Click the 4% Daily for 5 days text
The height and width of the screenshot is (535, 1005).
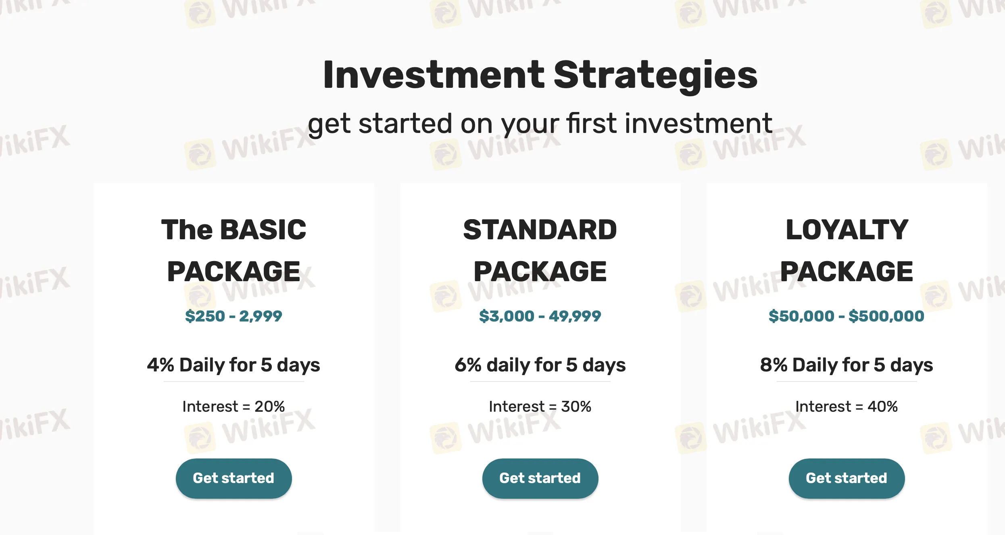pos(234,365)
